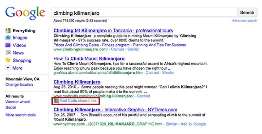The width and height of the screenshot is (262, 134).
Task: Open Advanced search link
Action: [x=244, y=21]
